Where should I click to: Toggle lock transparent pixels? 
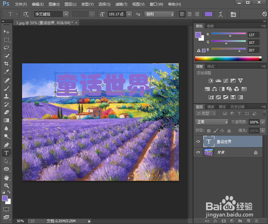point(209,131)
